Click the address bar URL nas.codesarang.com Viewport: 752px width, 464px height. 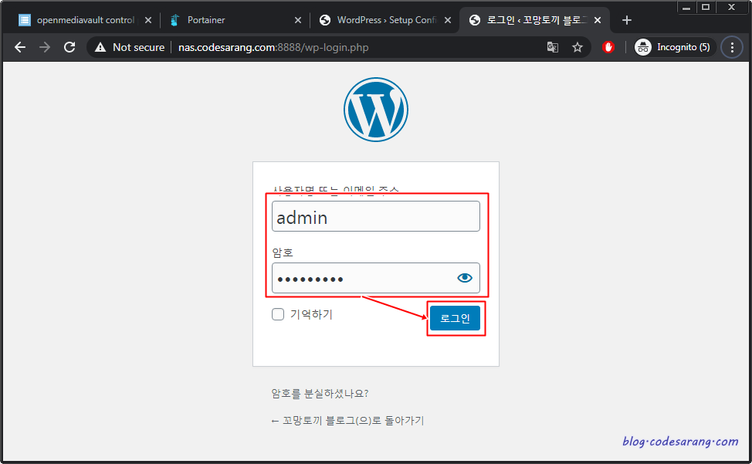coord(273,47)
